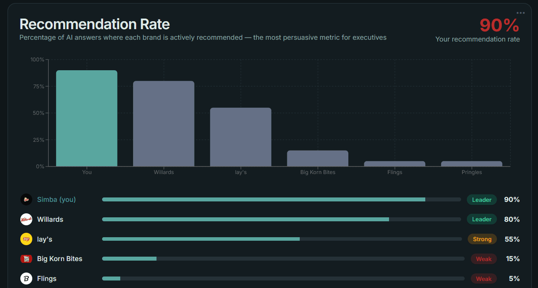Click the Leader badge in Willards row
This screenshot has width=538, height=288.
482,219
